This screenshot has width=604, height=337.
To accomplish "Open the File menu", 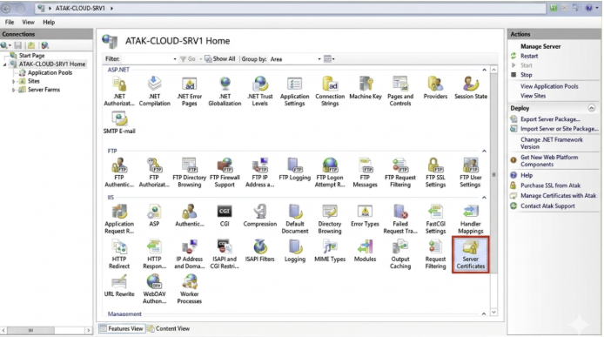I will tap(10, 22).
